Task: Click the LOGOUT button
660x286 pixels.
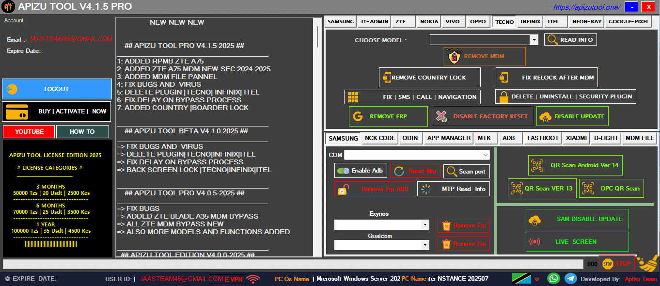Action: click(57, 89)
